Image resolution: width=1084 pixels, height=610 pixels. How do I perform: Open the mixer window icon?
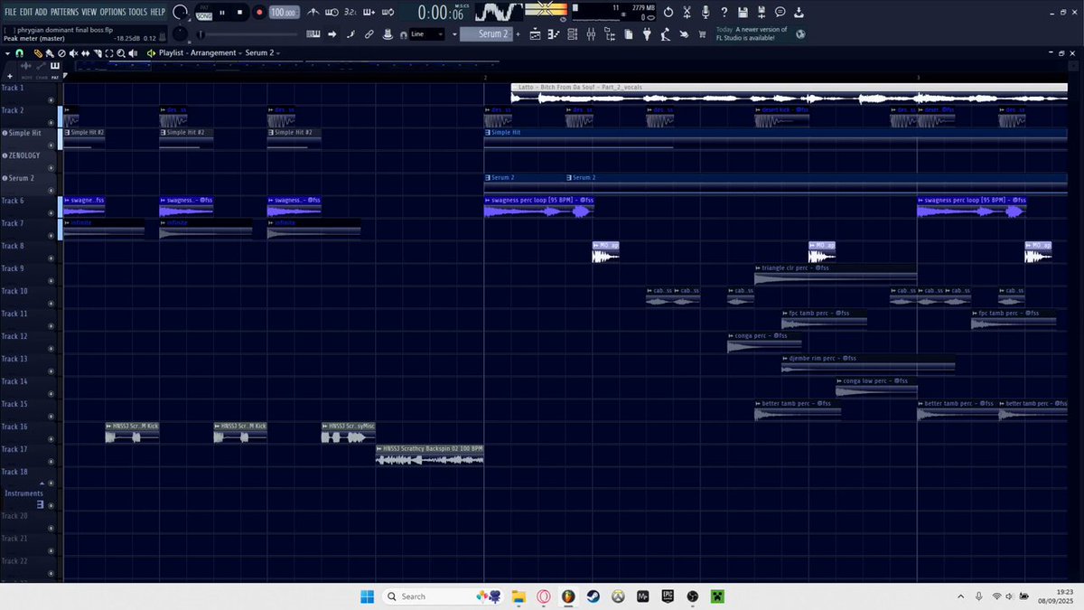pos(591,34)
